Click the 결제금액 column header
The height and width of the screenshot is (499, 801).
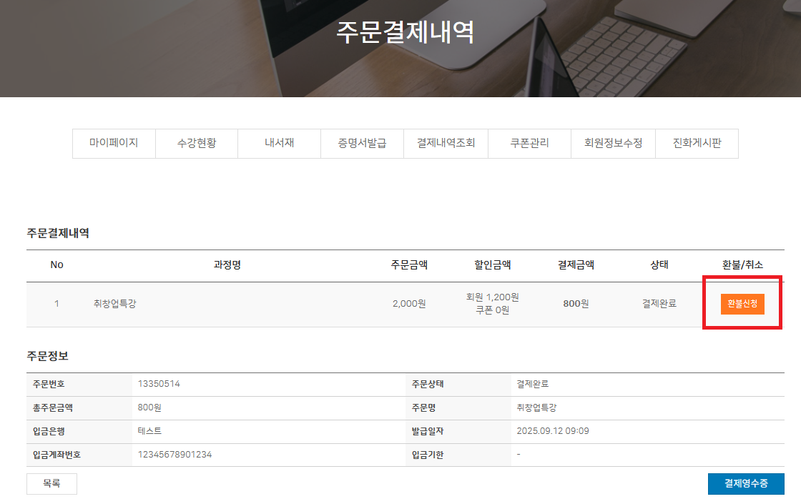click(x=576, y=265)
